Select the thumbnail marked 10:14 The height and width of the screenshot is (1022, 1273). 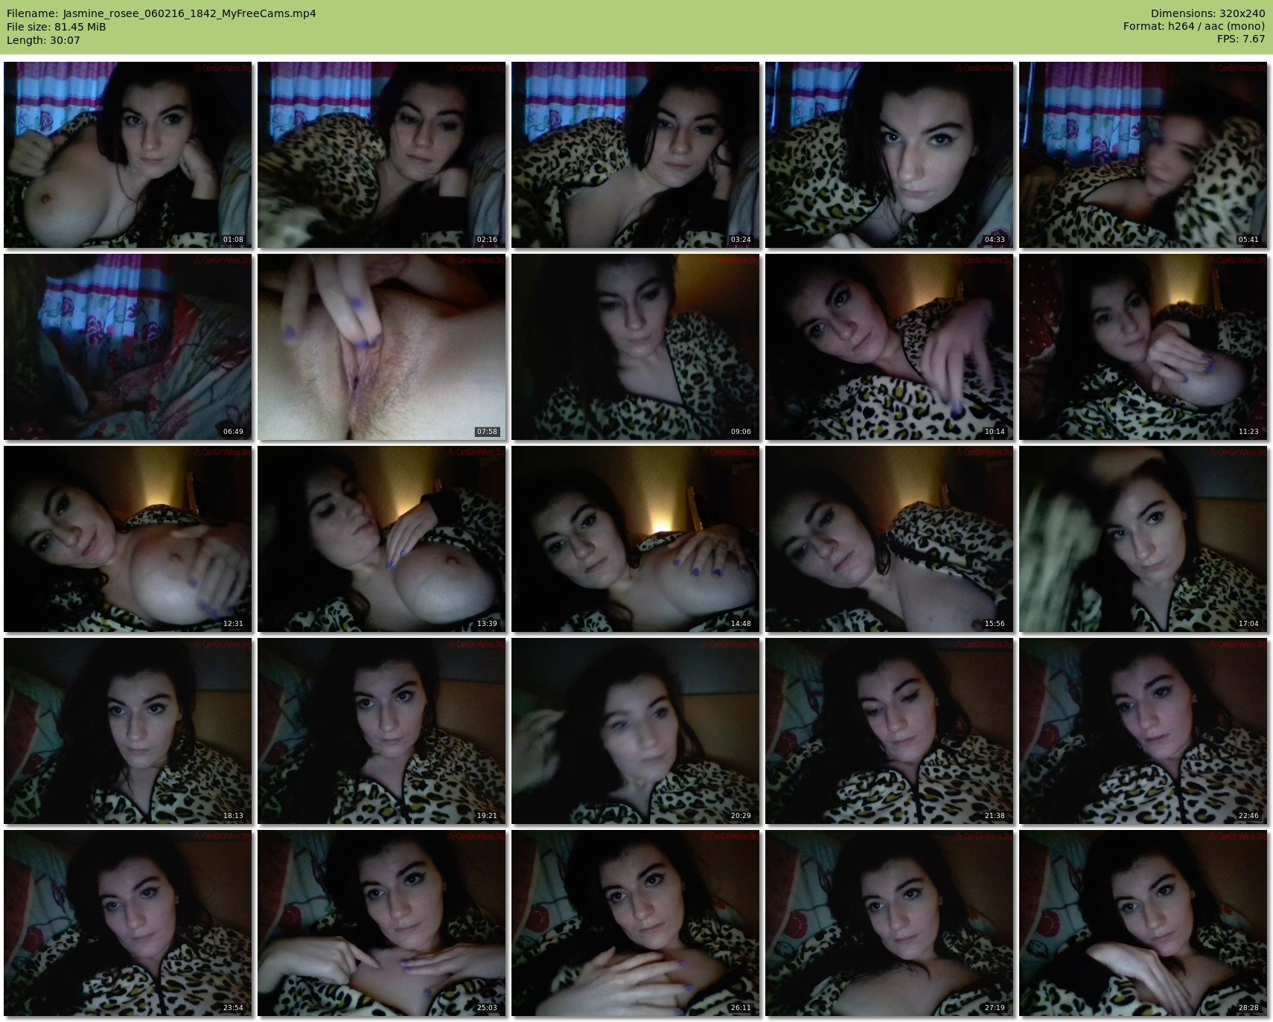[890, 347]
